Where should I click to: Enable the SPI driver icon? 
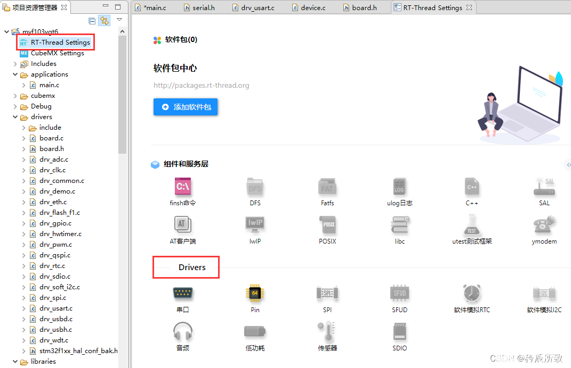pos(327,293)
